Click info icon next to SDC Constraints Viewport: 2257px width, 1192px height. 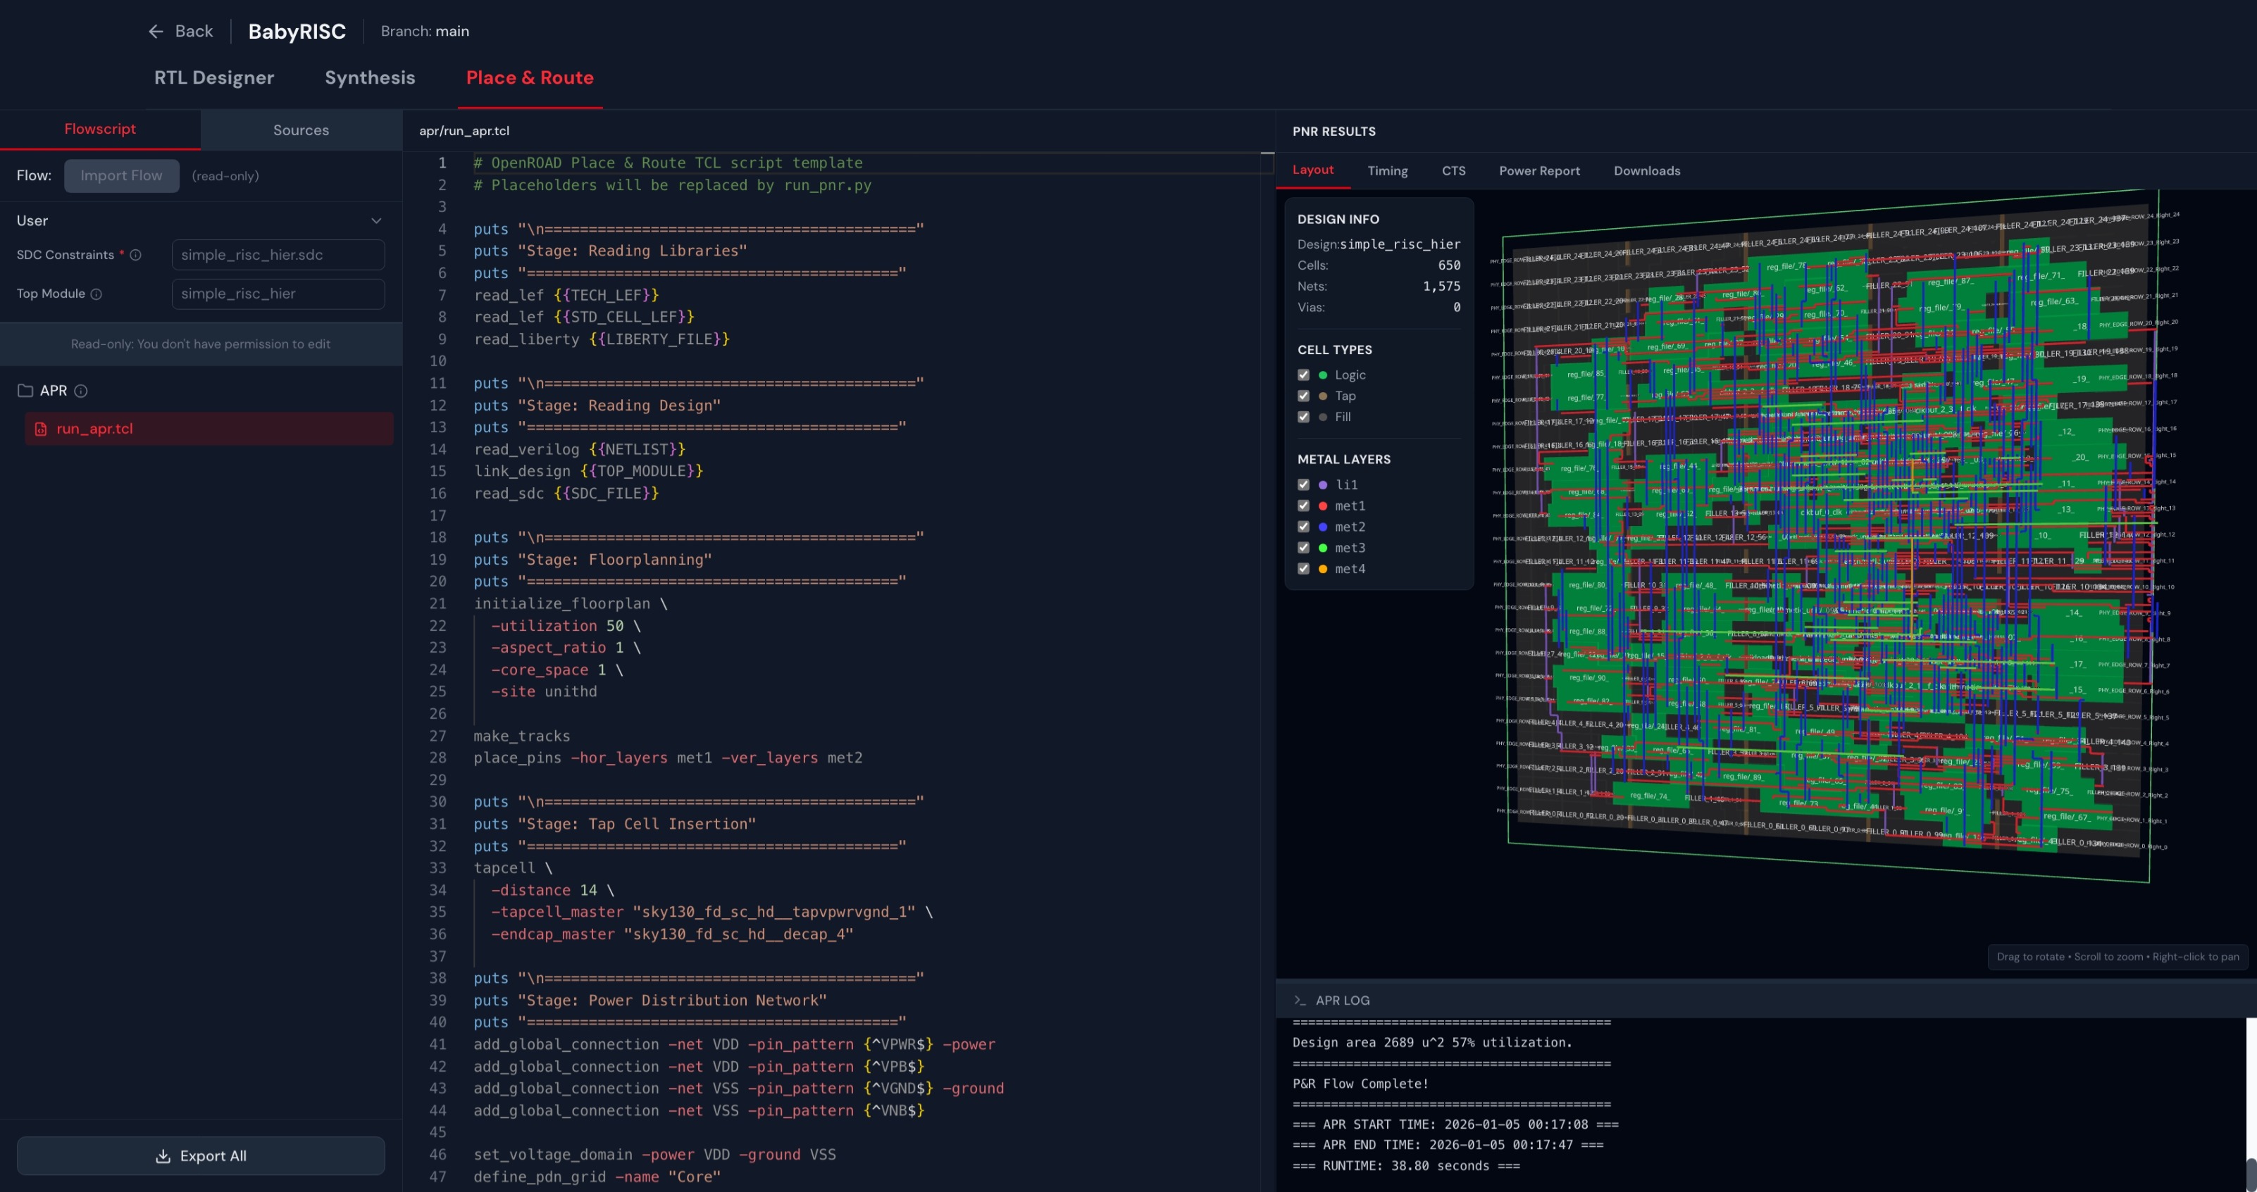pyautogui.click(x=136, y=255)
